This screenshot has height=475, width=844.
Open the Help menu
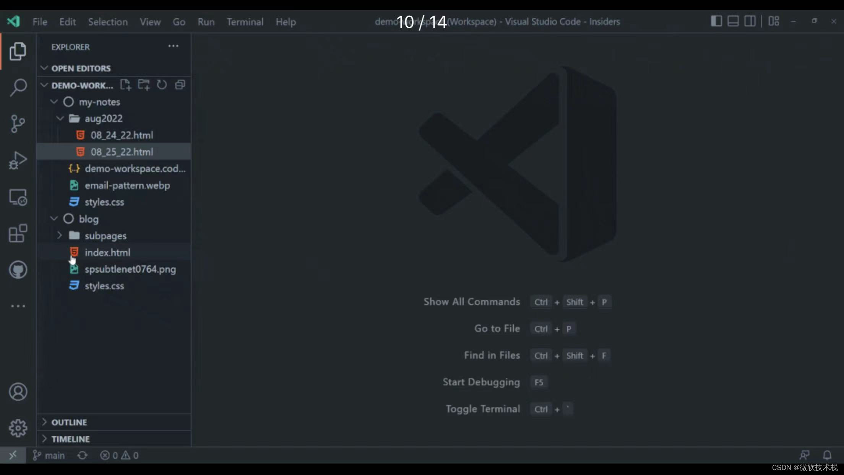(286, 22)
